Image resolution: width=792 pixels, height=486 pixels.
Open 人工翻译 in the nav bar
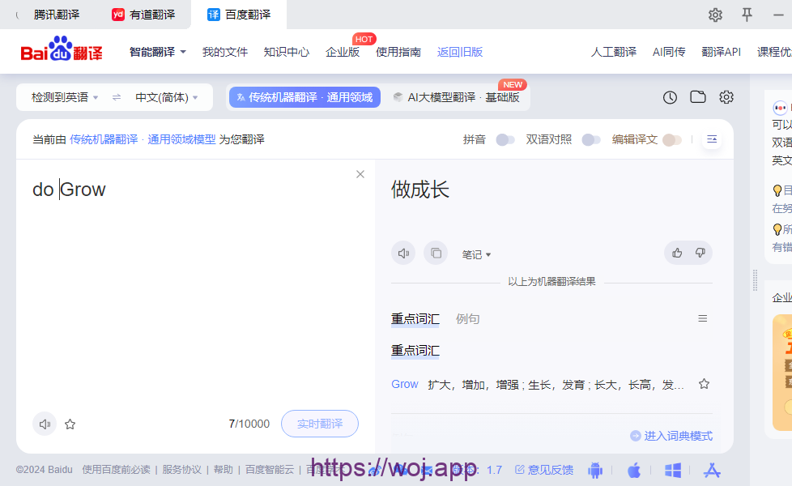(614, 52)
